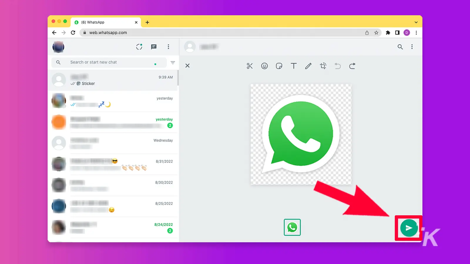This screenshot has width=470, height=264.
Task: Open the chat dated Wednesday
Action: [x=113, y=143]
